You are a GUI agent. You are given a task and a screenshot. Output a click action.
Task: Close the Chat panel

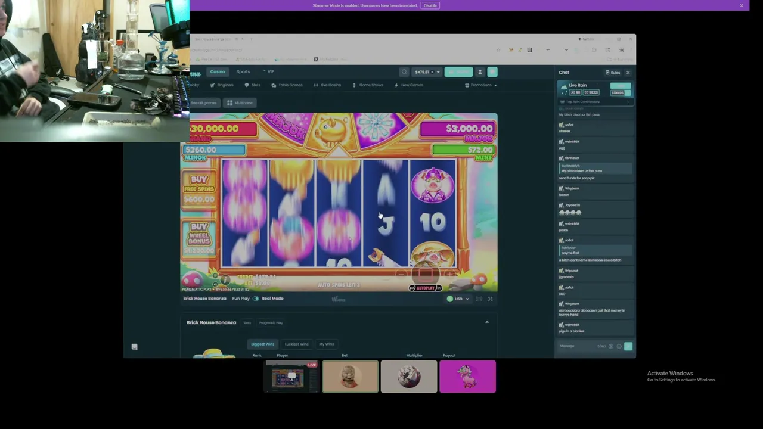tap(628, 73)
